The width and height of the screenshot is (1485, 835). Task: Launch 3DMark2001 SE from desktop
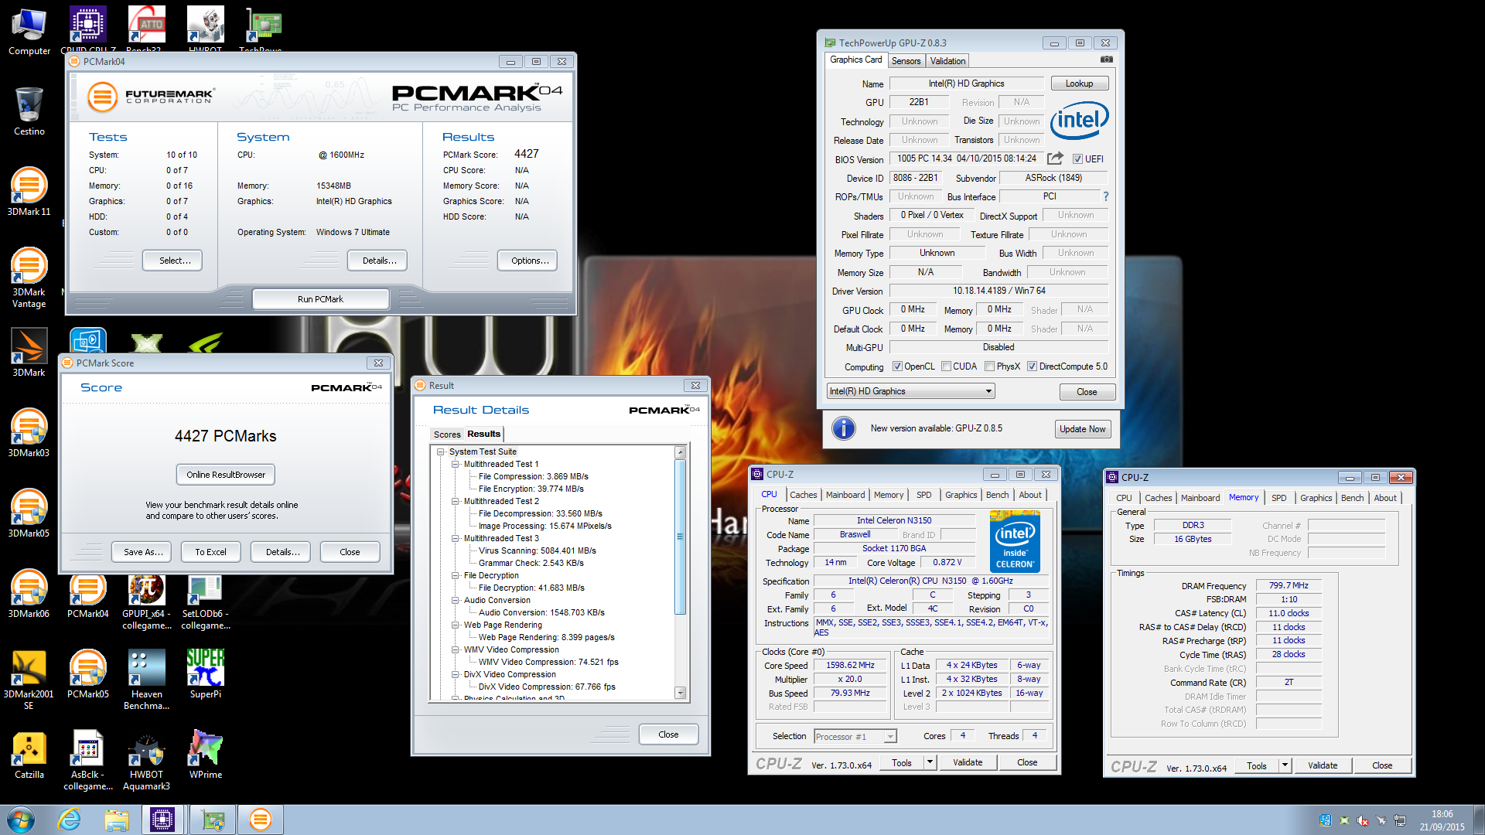point(29,680)
